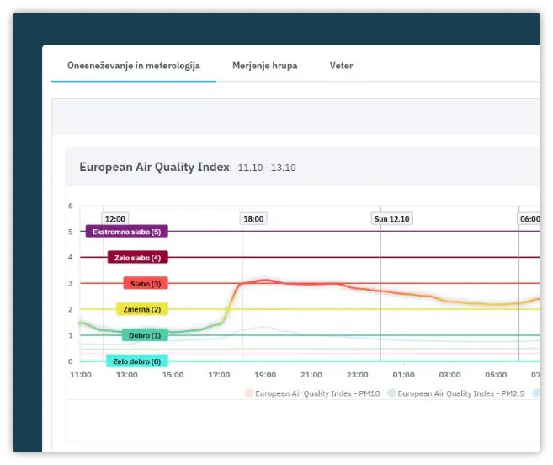Click the 11.10 - 13.10 date range
553x465 pixels.
(x=266, y=168)
